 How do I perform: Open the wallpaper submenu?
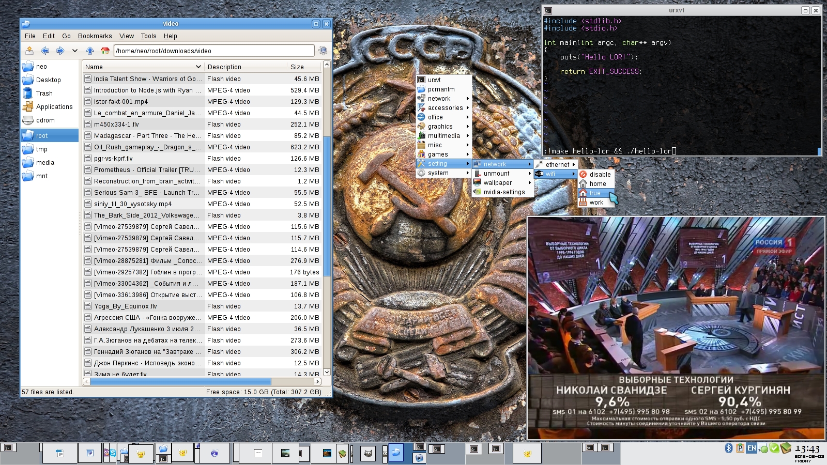(x=503, y=183)
